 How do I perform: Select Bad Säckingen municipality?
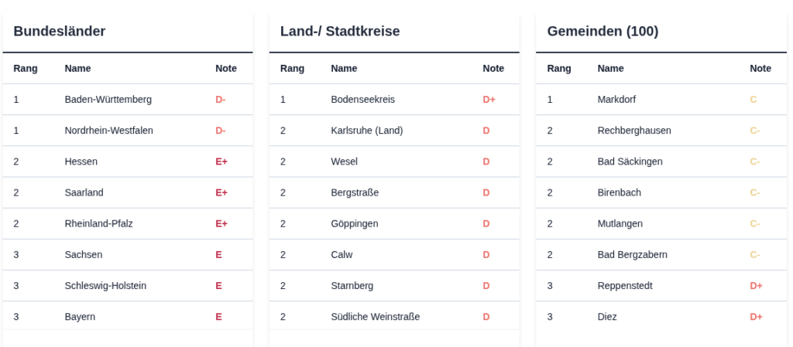click(630, 162)
